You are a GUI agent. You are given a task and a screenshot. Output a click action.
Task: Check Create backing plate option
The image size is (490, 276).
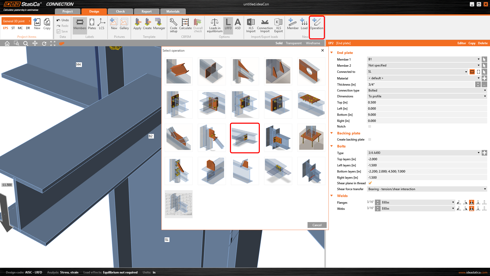370,140
